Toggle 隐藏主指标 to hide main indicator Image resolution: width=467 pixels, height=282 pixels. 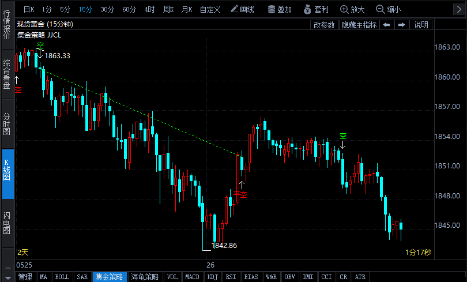(x=359, y=25)
